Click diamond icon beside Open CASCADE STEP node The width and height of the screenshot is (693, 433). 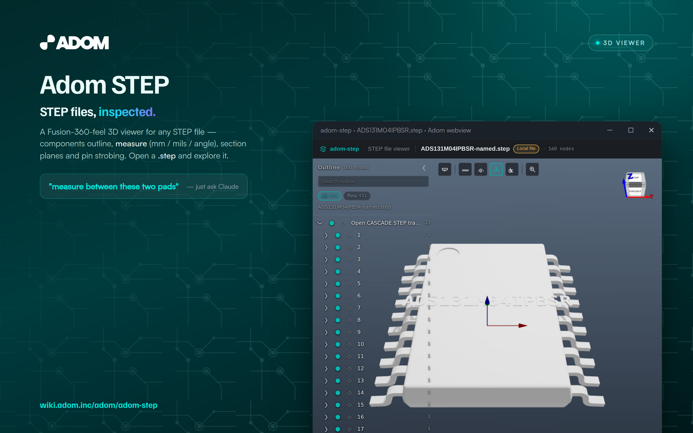pos(343,223)
